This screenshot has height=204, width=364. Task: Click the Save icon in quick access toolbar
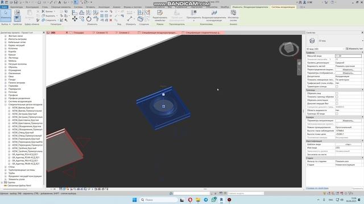coord(16,2)
